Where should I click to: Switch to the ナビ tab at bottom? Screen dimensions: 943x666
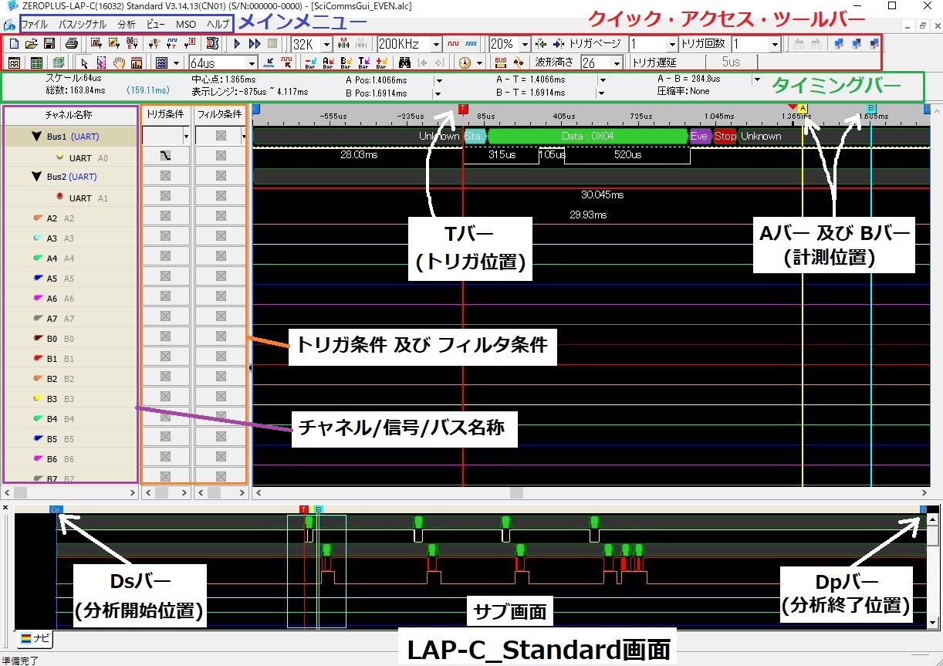35,639
